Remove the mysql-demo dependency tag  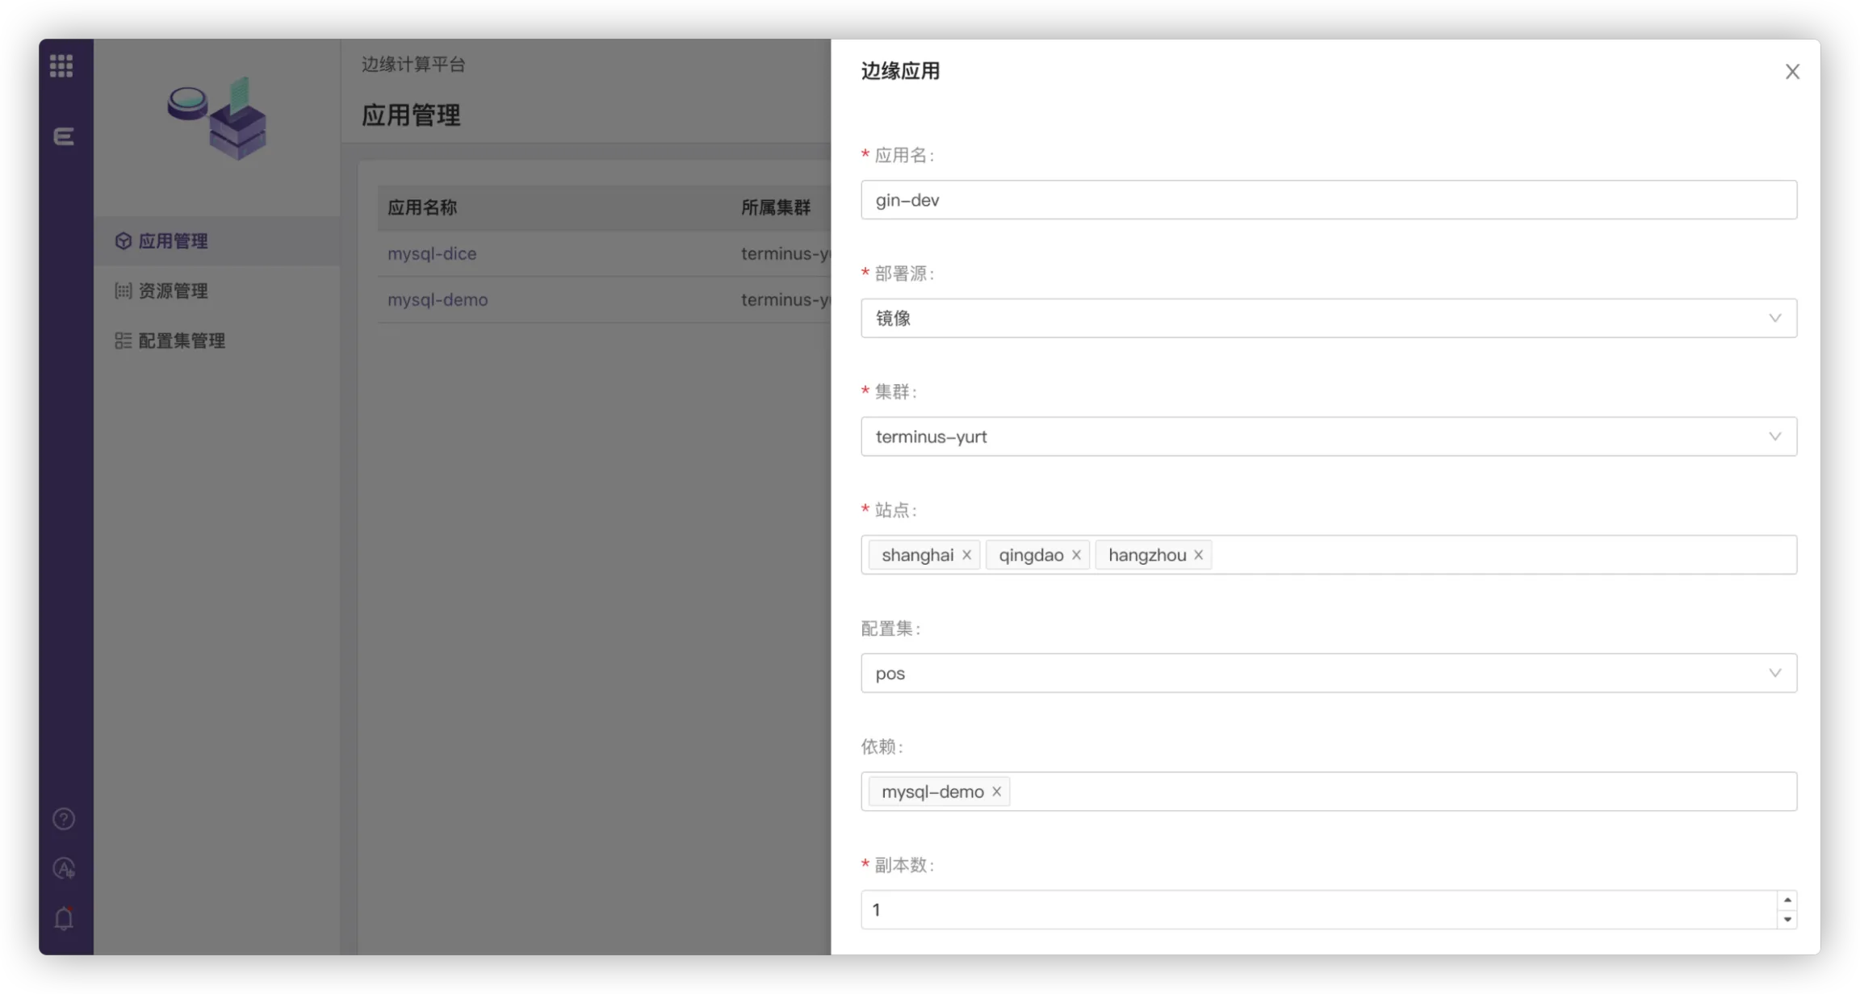pos(996,791)
